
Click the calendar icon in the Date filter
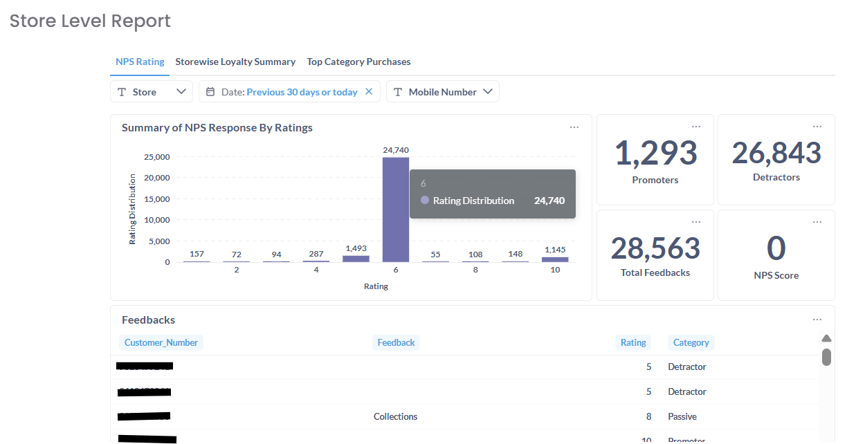tap(210, 92)
